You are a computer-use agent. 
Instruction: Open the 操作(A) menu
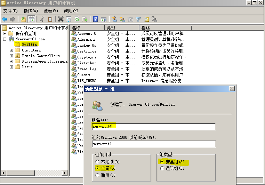tap(31, 11)
